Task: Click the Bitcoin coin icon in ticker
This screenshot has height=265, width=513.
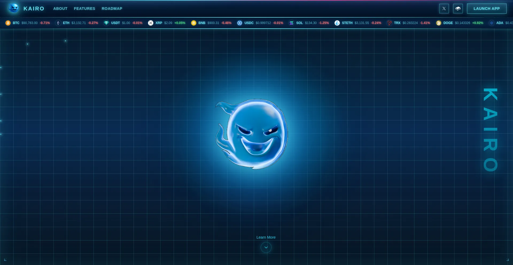Action: [x=8, y=23]
